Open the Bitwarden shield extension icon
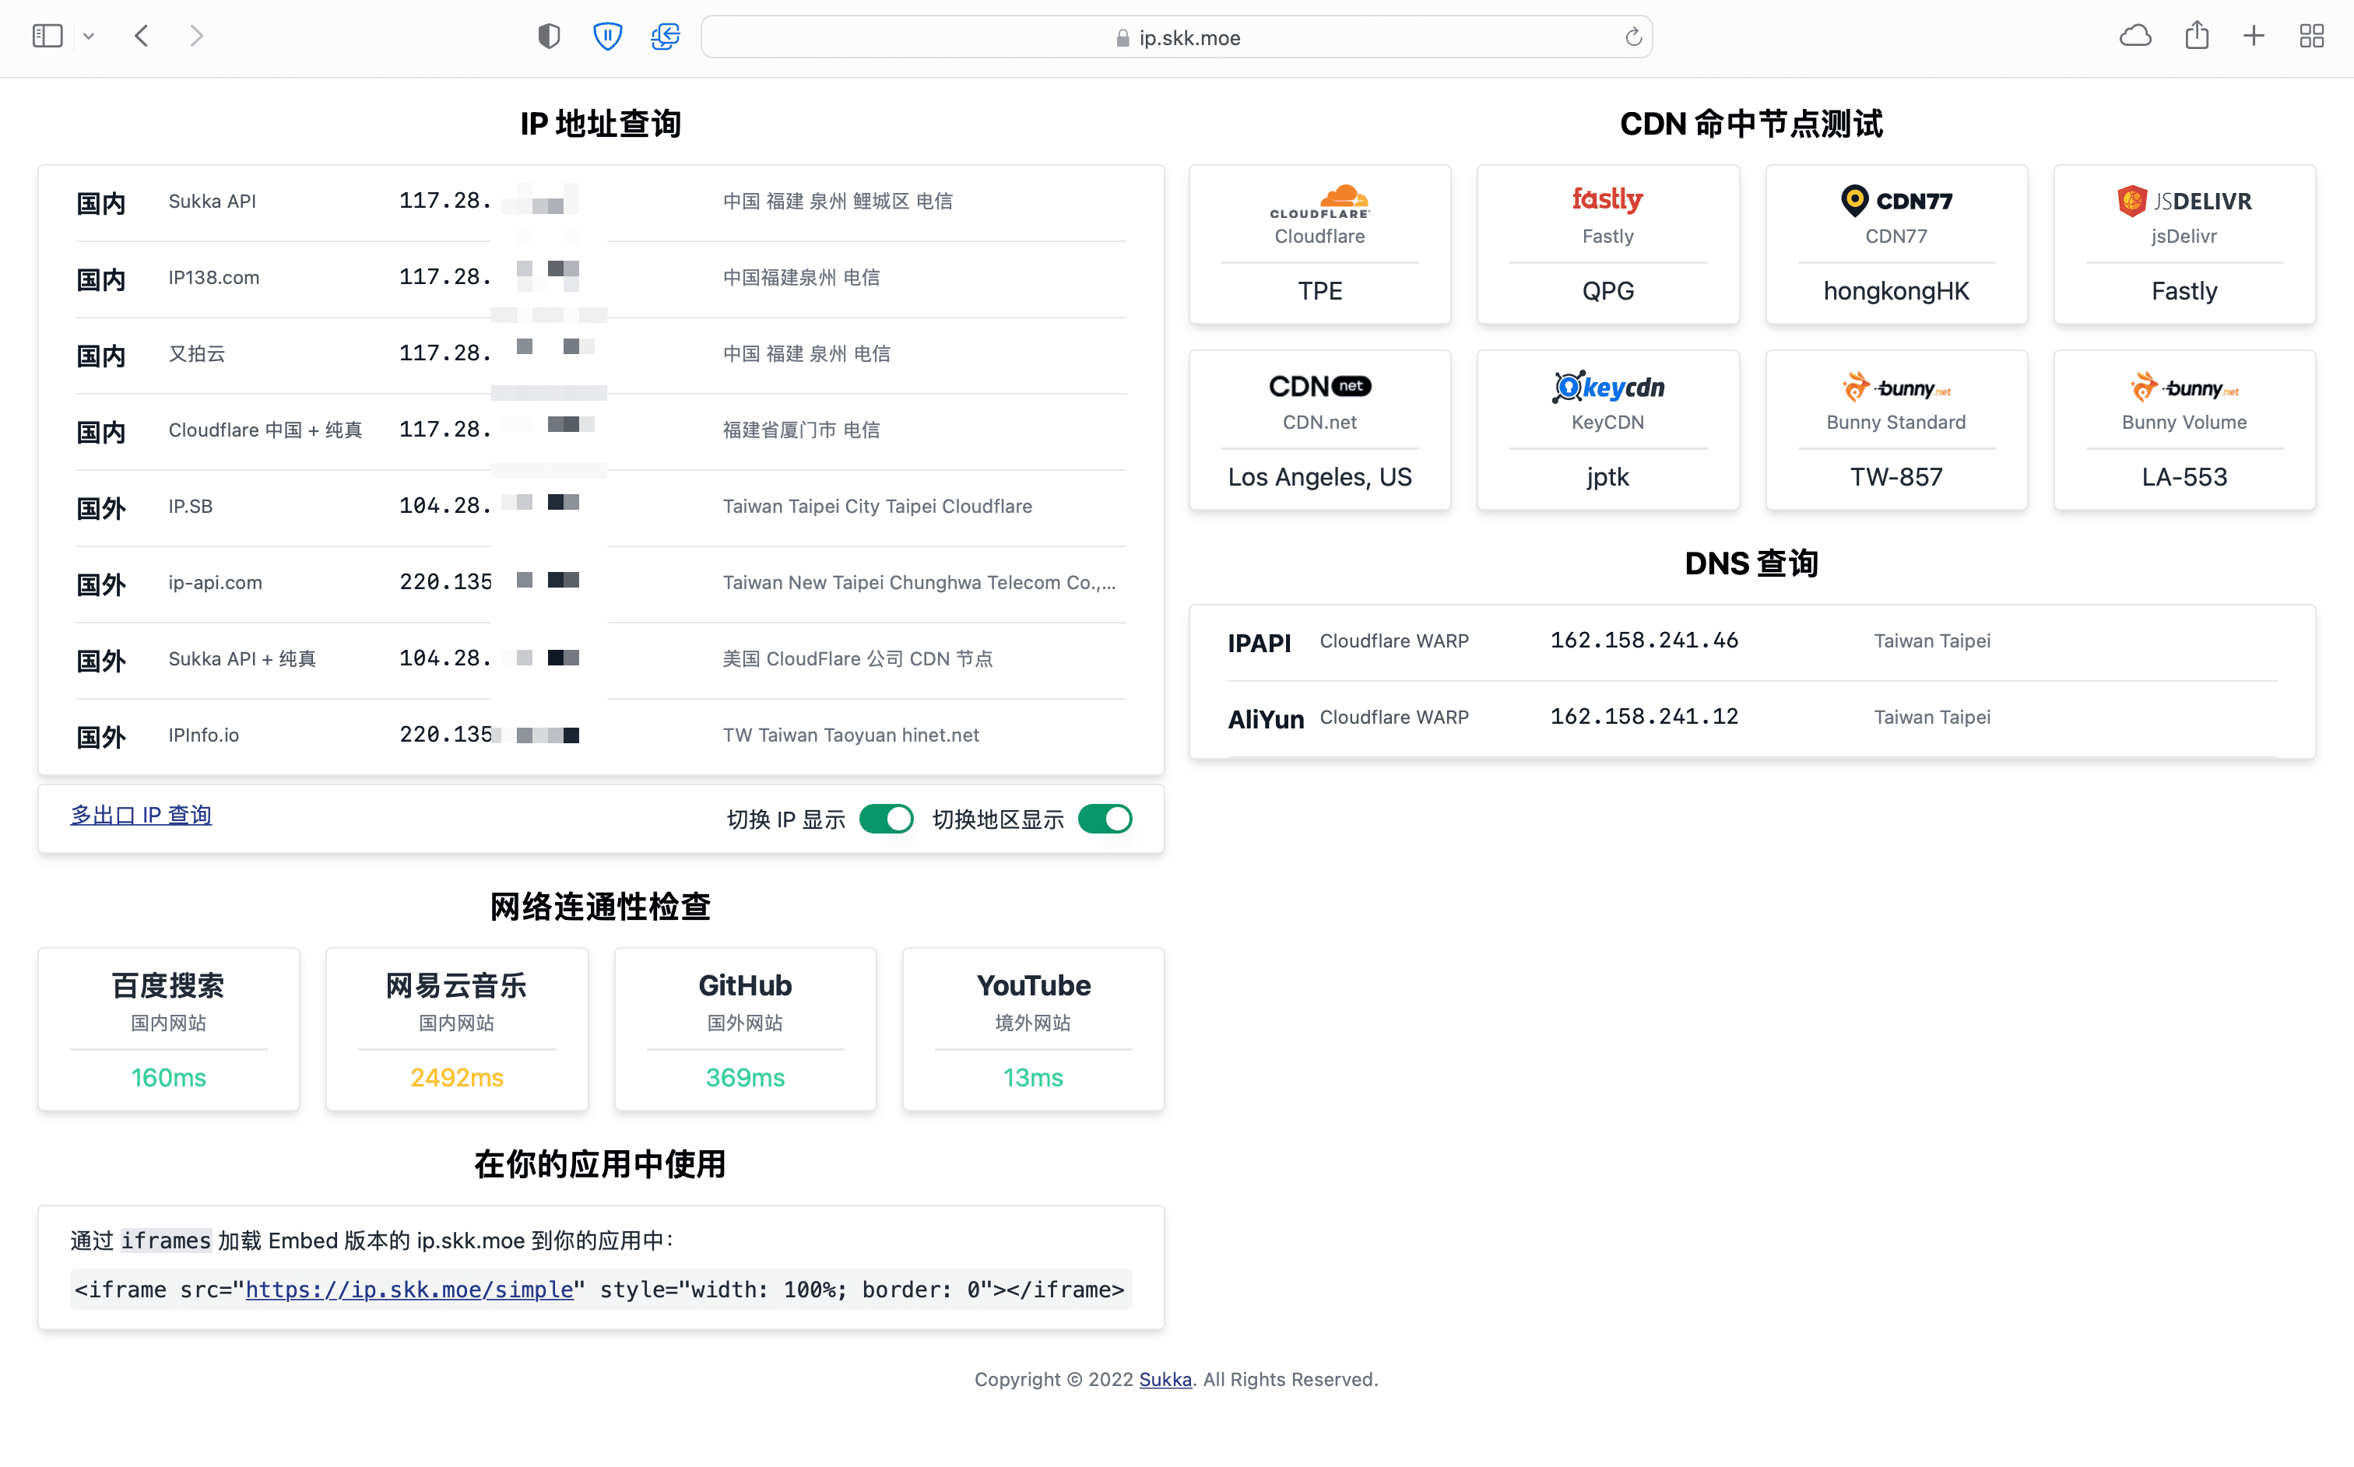2354x1467 pixels. tap(607, 37)
